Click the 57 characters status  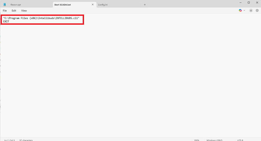click(x=26, y=140)
